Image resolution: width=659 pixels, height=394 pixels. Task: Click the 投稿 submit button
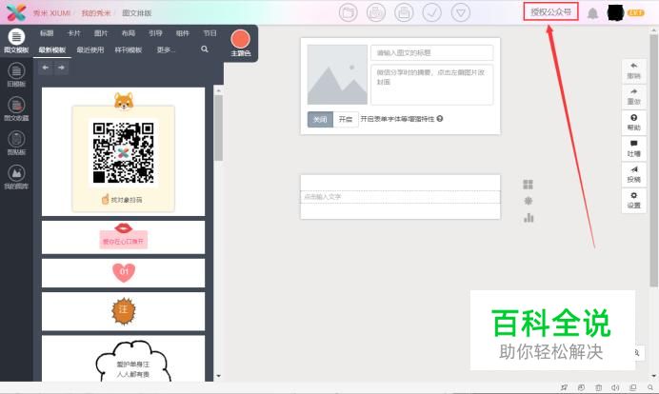pyautogui.click(x=634, y=174)
